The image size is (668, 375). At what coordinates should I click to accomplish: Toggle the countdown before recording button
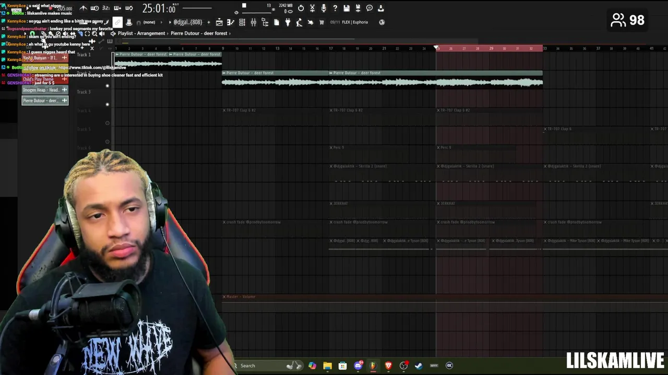click(106, 8)
